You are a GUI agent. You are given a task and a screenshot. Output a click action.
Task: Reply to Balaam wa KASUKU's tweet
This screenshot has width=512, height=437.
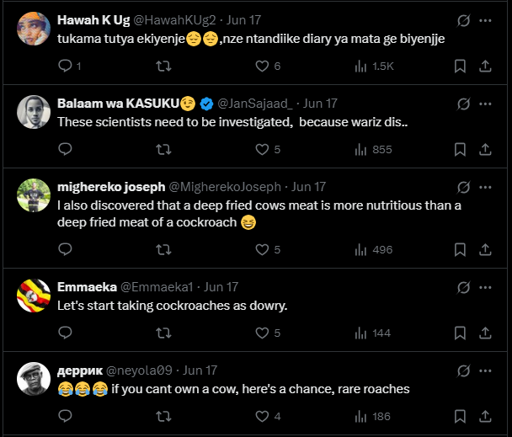pyautogui.click(x=66, y=149)
